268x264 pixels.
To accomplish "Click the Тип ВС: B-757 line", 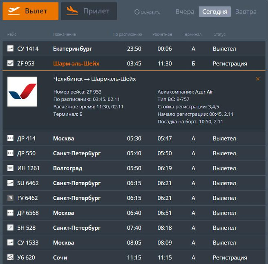I will 173,99.
